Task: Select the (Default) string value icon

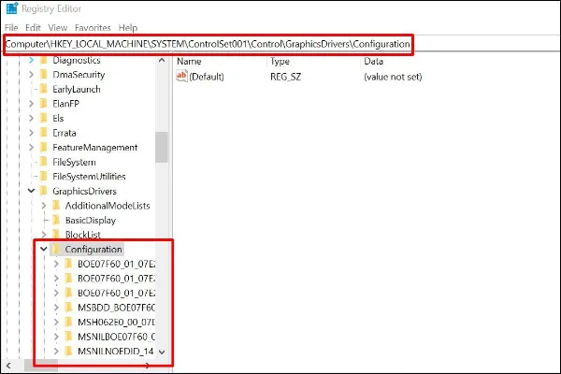Action: 182,76
